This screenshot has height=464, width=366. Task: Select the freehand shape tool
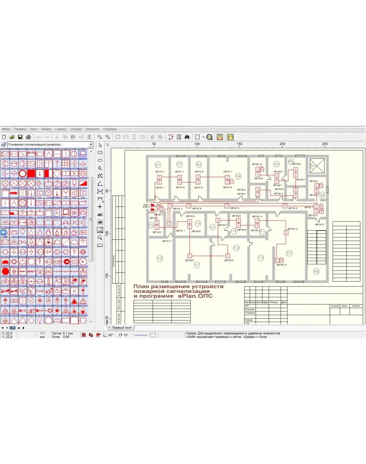click(x=100, y=168)
